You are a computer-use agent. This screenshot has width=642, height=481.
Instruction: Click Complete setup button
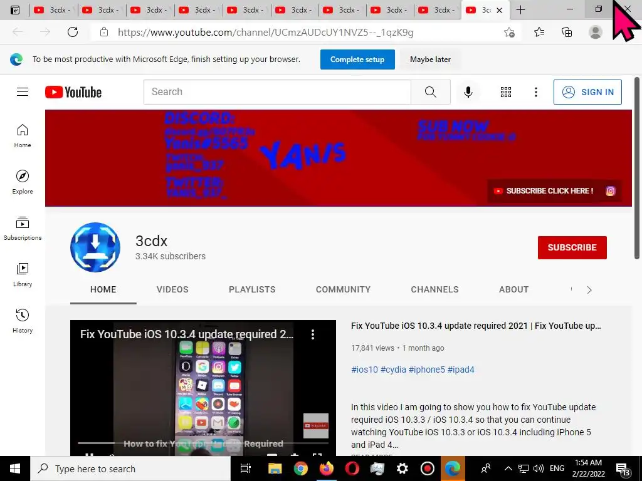pos(357,59)
